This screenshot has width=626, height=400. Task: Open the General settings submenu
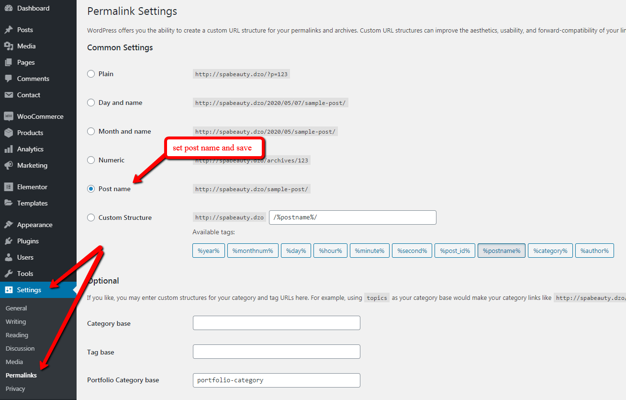[16, 308]
